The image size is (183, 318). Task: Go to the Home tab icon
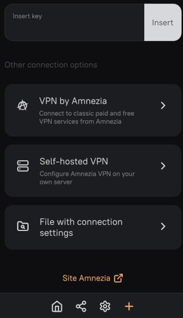(57, 306)
